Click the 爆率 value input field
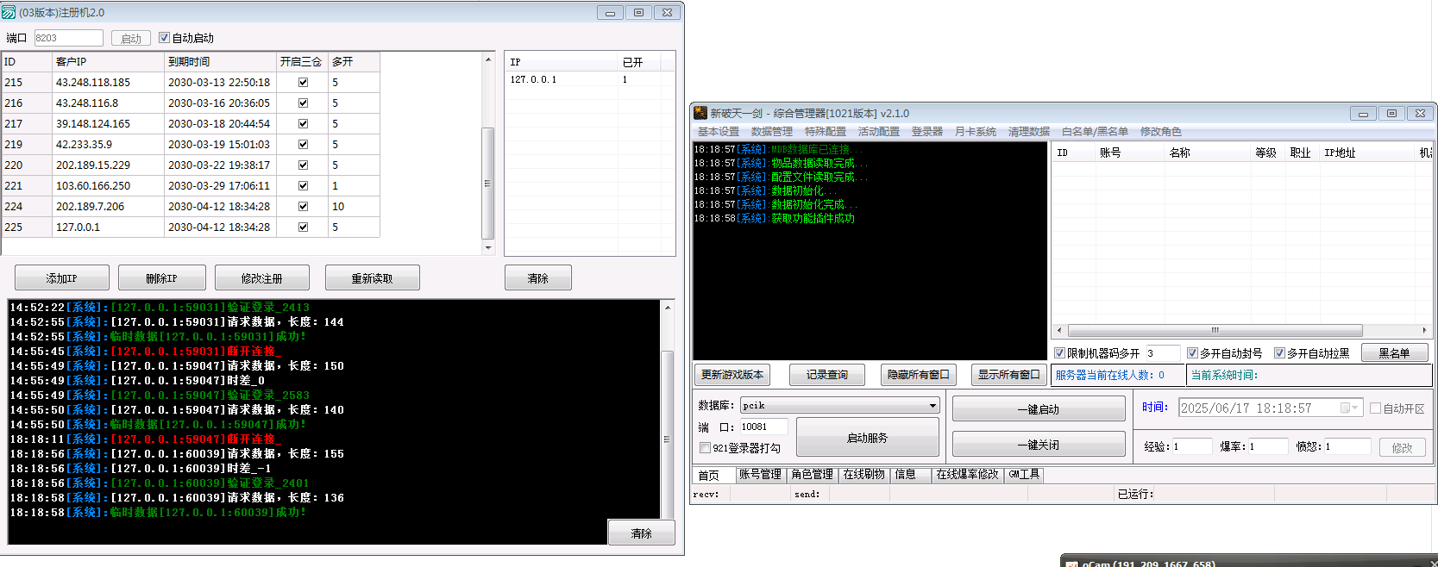The image size is (1438, 567). tap(1268, 446)
